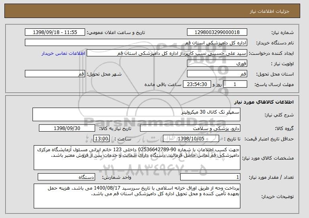Click the label شهر محل تحویل
This screenshot has height=218, width=309.
[104, 74]
